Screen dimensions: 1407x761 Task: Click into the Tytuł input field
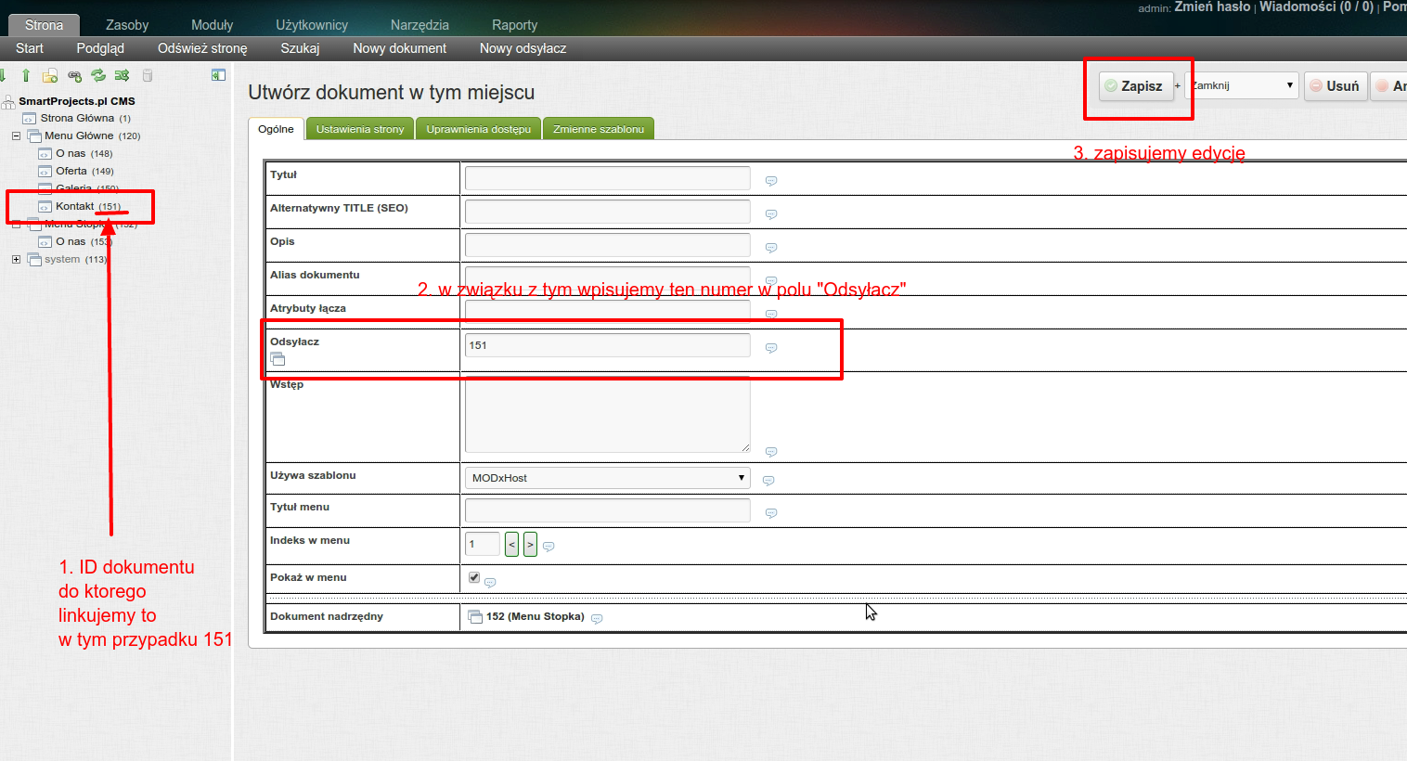pos(607,178)
